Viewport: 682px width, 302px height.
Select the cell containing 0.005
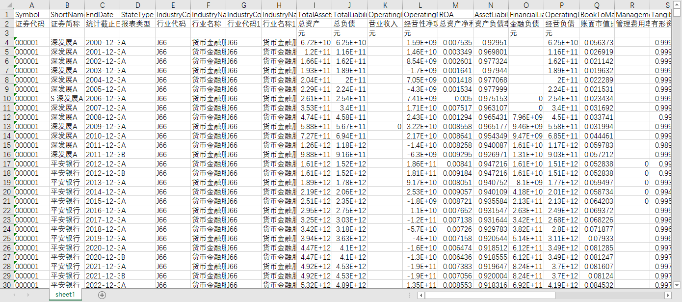[x=455, y=98]
